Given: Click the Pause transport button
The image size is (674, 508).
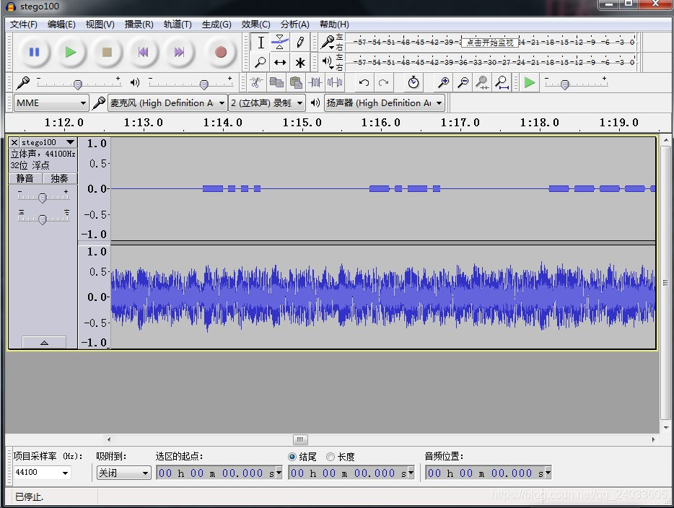Looking at the screenshot, I should (x=35, y=53).
